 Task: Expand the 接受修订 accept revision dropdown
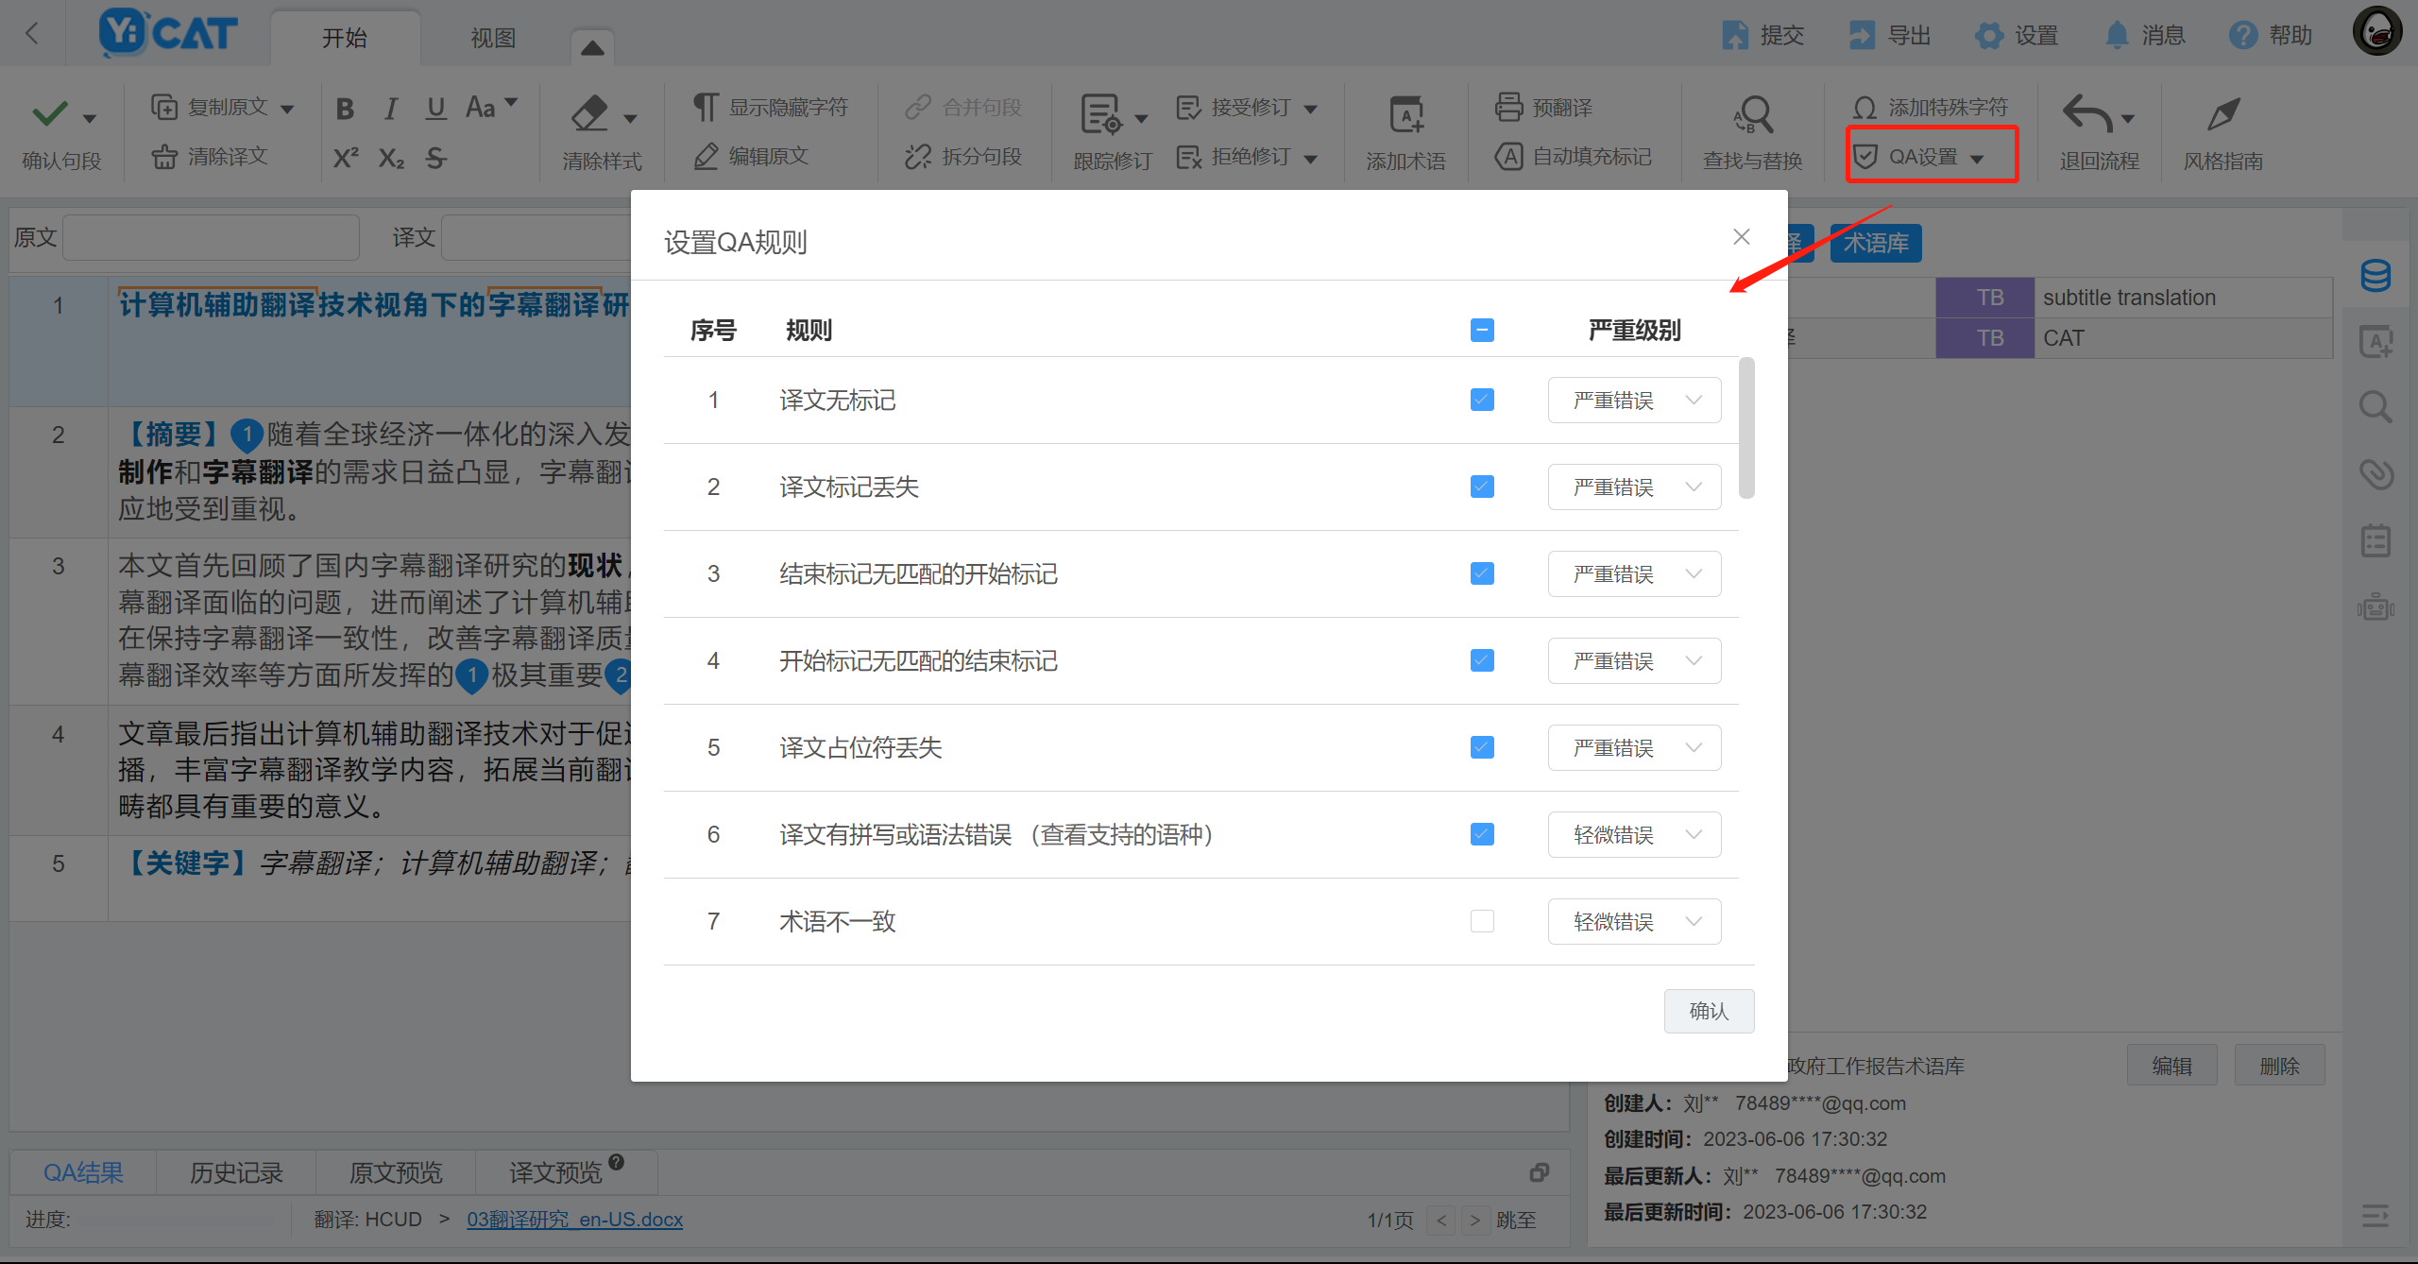pyautogui.click(x=1313, y=107)
